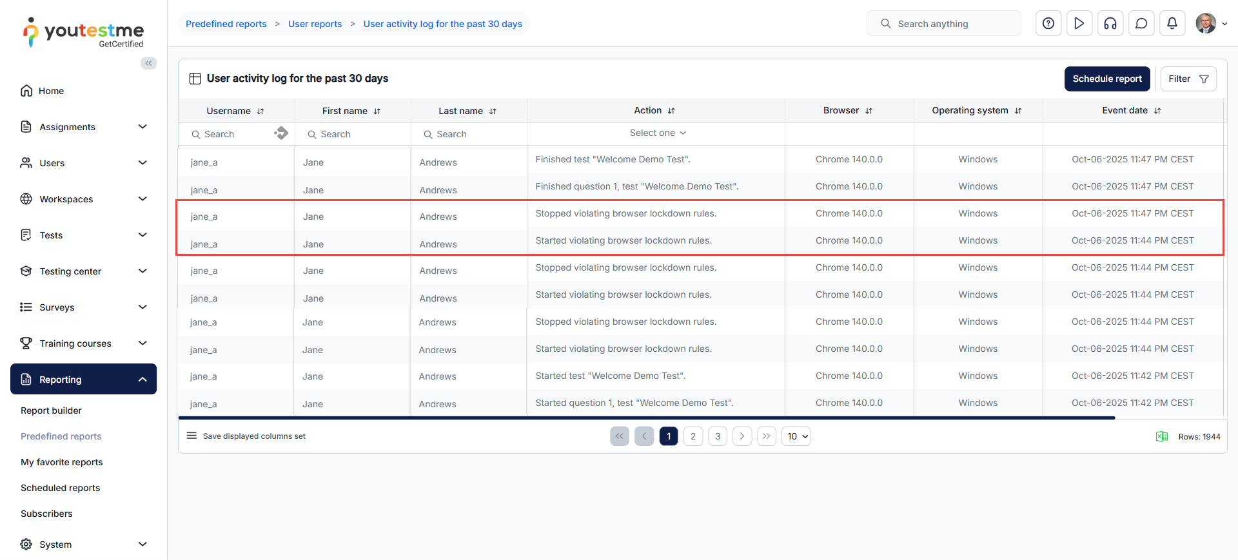Open the notifications bell icon

click(1172, 24)
